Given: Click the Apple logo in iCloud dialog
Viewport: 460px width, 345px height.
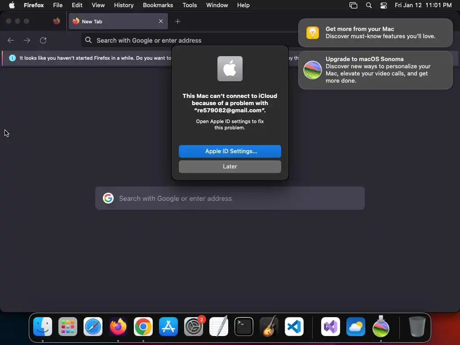Looking at the screenshot, I should pos(230,69).
